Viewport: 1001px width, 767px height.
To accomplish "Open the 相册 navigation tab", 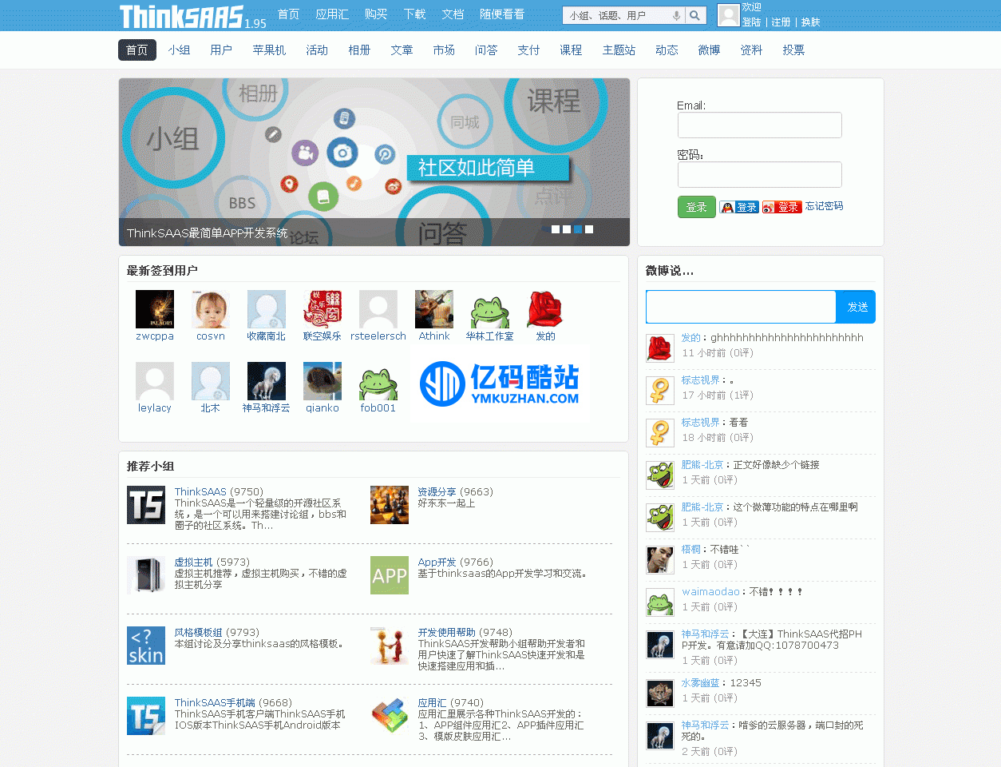I will pyautogui.click(x=359, y=50).
